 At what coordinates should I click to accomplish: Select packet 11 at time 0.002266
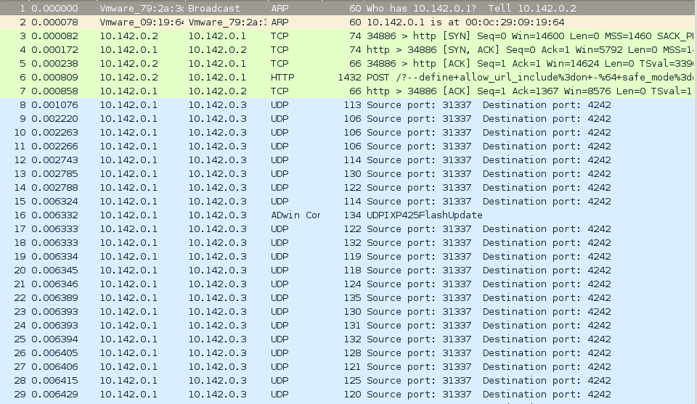tap(348, 146)
